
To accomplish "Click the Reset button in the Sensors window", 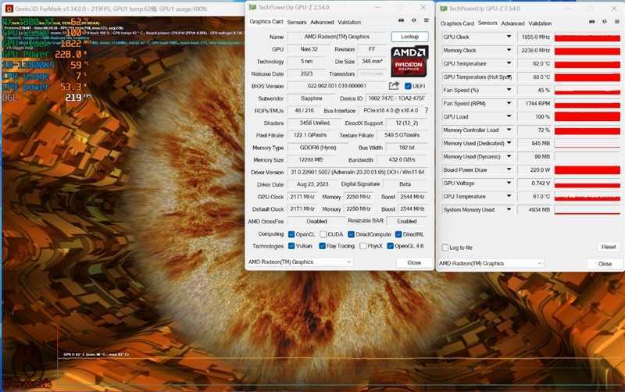I will [609, 247].
